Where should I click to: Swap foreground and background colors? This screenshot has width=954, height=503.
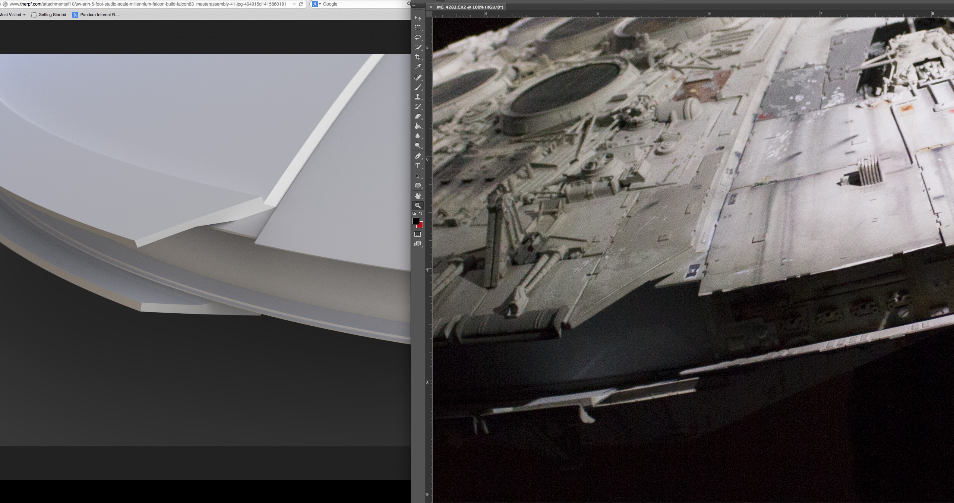pos(421,213)
